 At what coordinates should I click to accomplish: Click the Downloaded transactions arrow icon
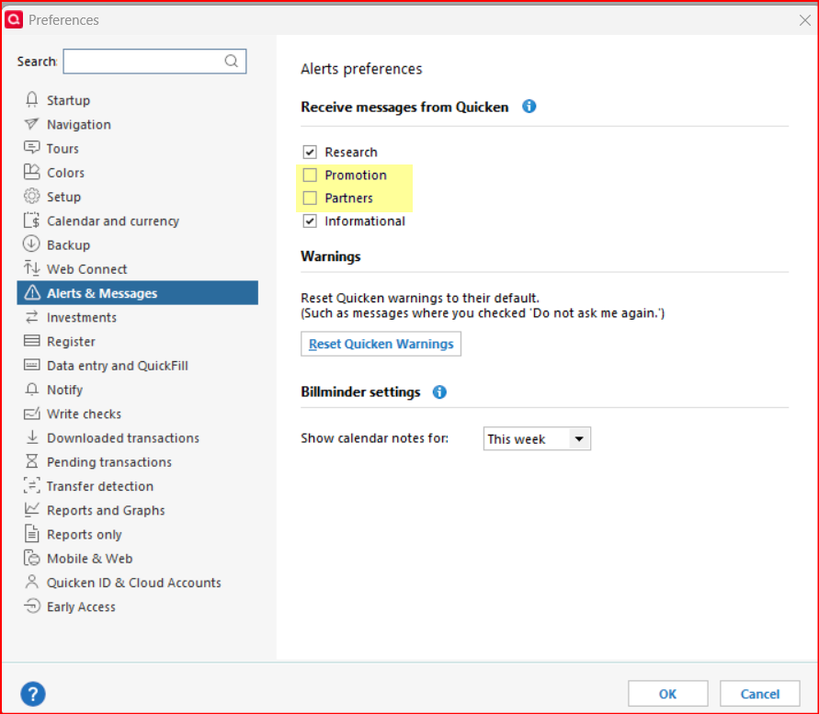(x=32, y=437)
